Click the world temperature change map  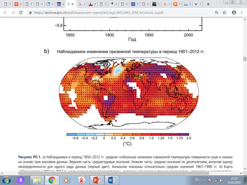pos(129,93)
